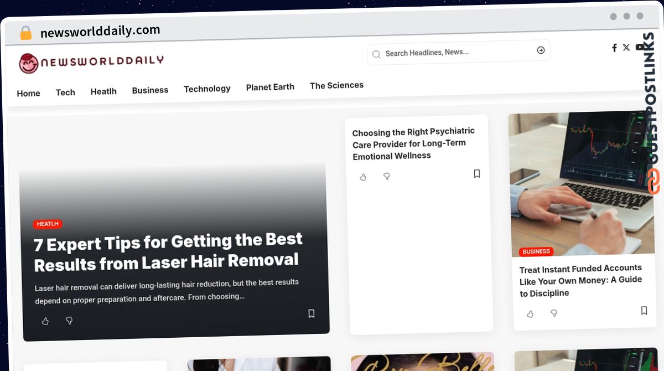Click the laser hair removal excerpt text
This screenshot has width=664, height=371.
coord(167,291)
